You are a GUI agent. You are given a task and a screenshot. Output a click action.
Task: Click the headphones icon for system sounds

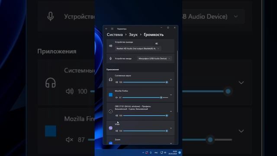click(x=111, y=79)
